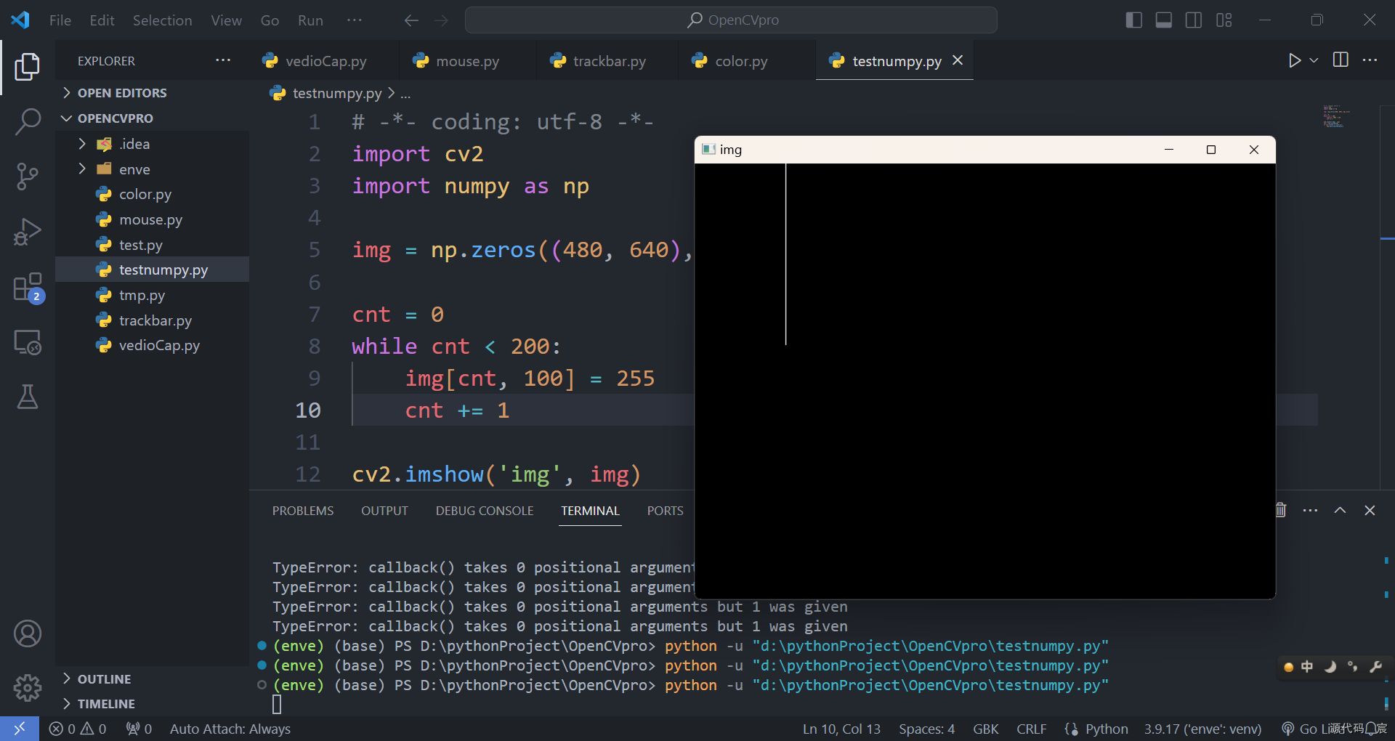1395x741 pixels.
Task: Open the Extensions view with badge
Action: [x=28, y=287]
